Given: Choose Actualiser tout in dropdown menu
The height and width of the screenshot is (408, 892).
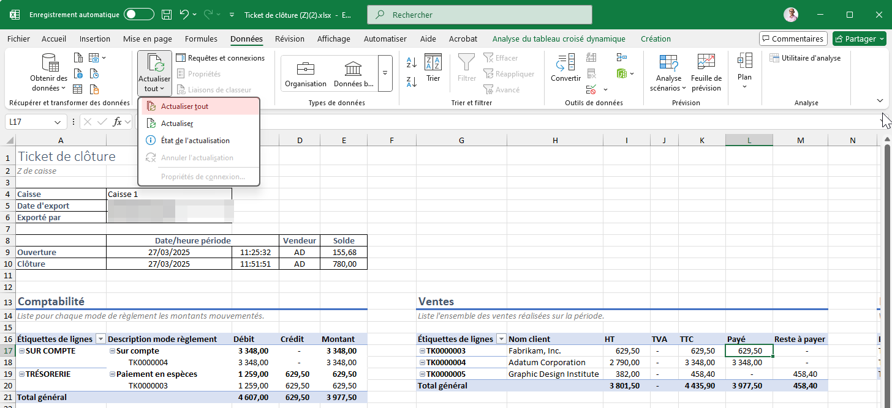Looking at the screenshot, I should pyautogui.click(x=200, y=106).
